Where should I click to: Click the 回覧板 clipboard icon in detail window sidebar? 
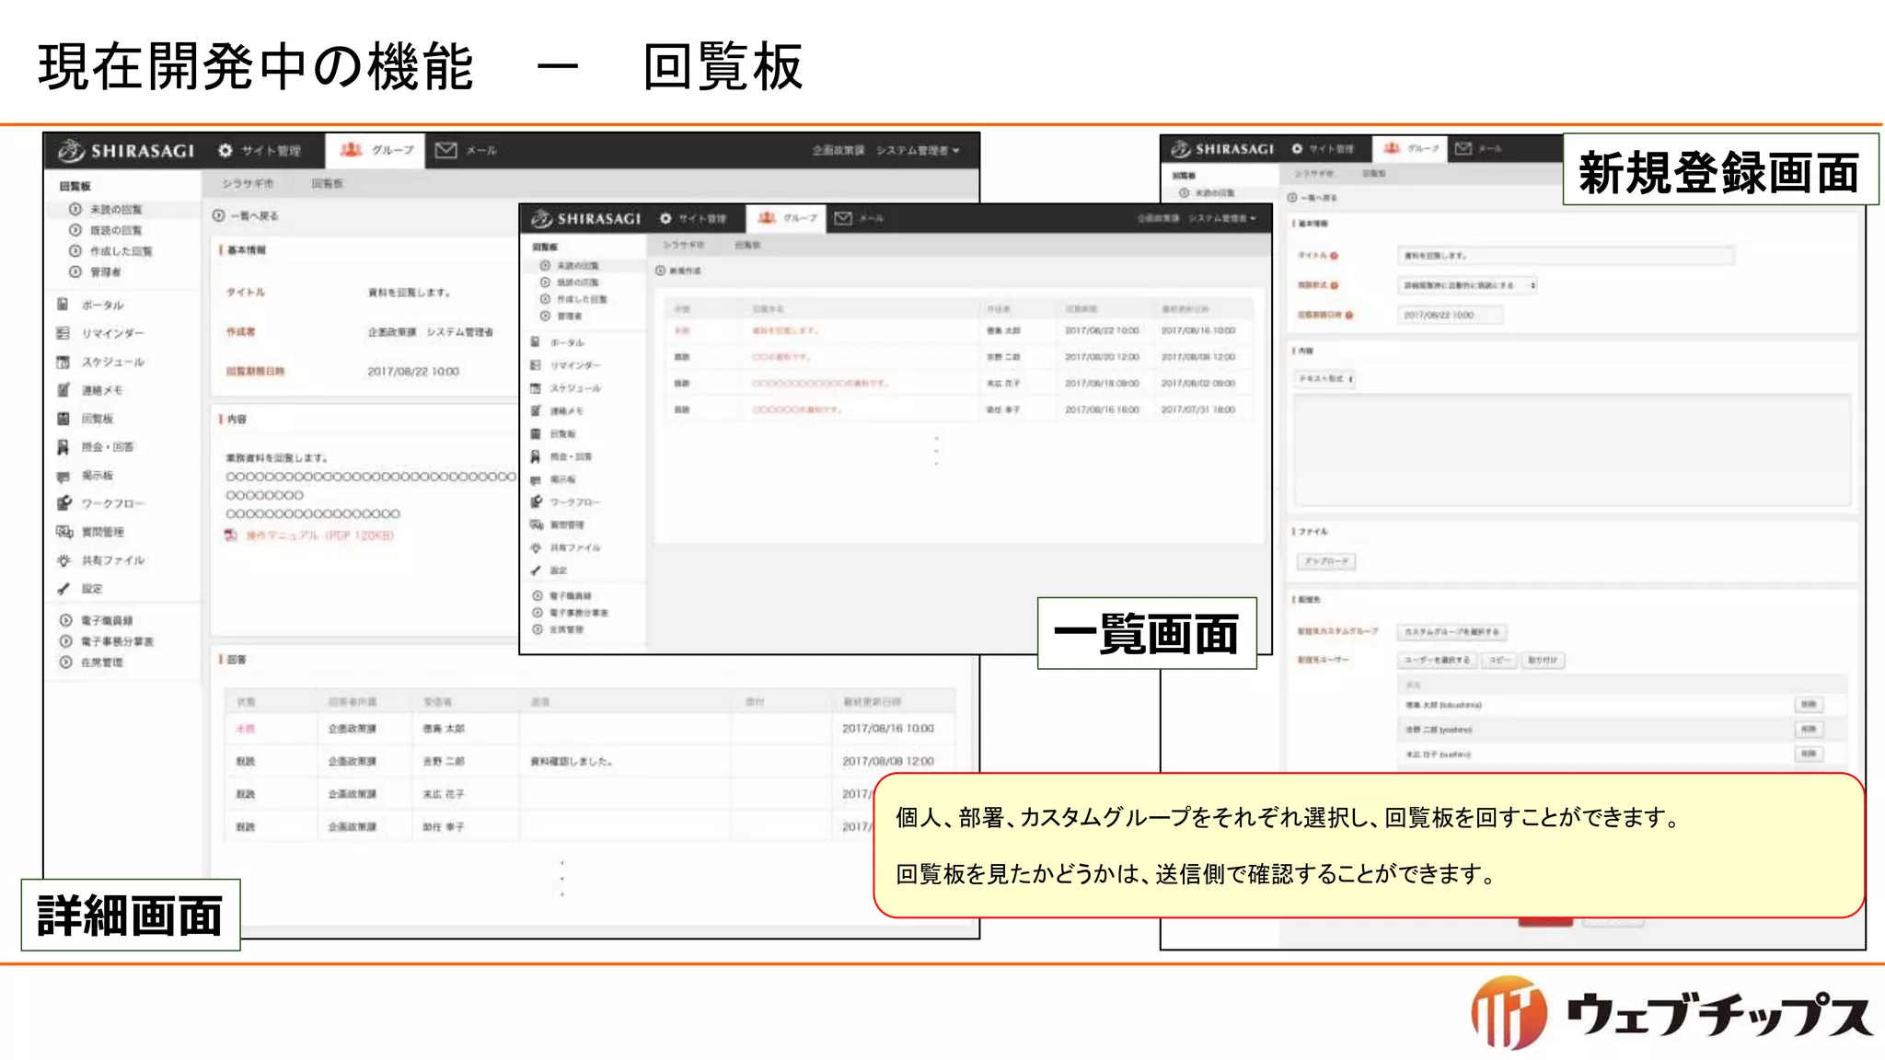click(x=64, y=419)
